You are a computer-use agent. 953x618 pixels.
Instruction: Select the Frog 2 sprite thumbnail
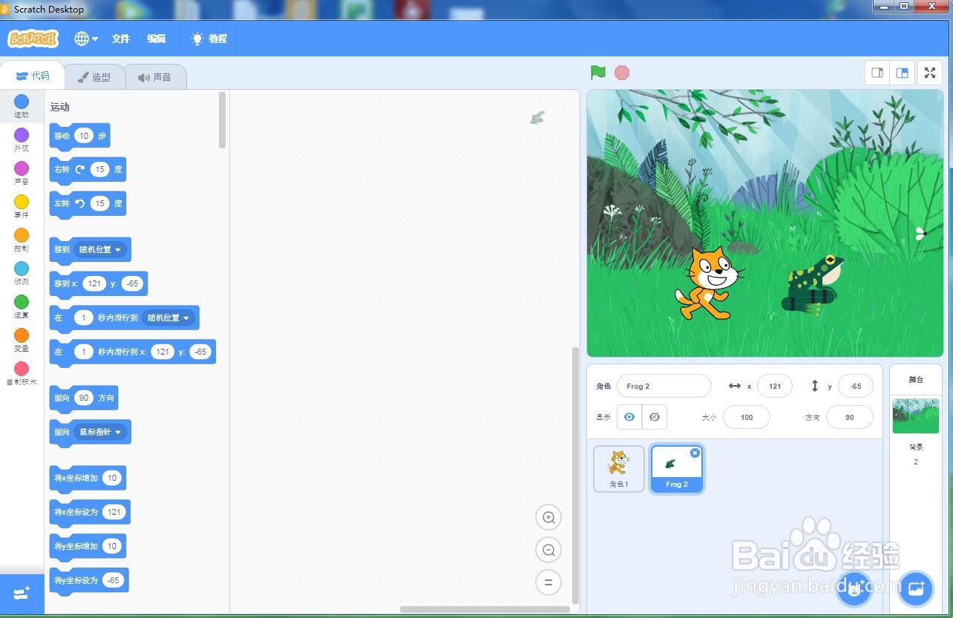coord(676,468)
